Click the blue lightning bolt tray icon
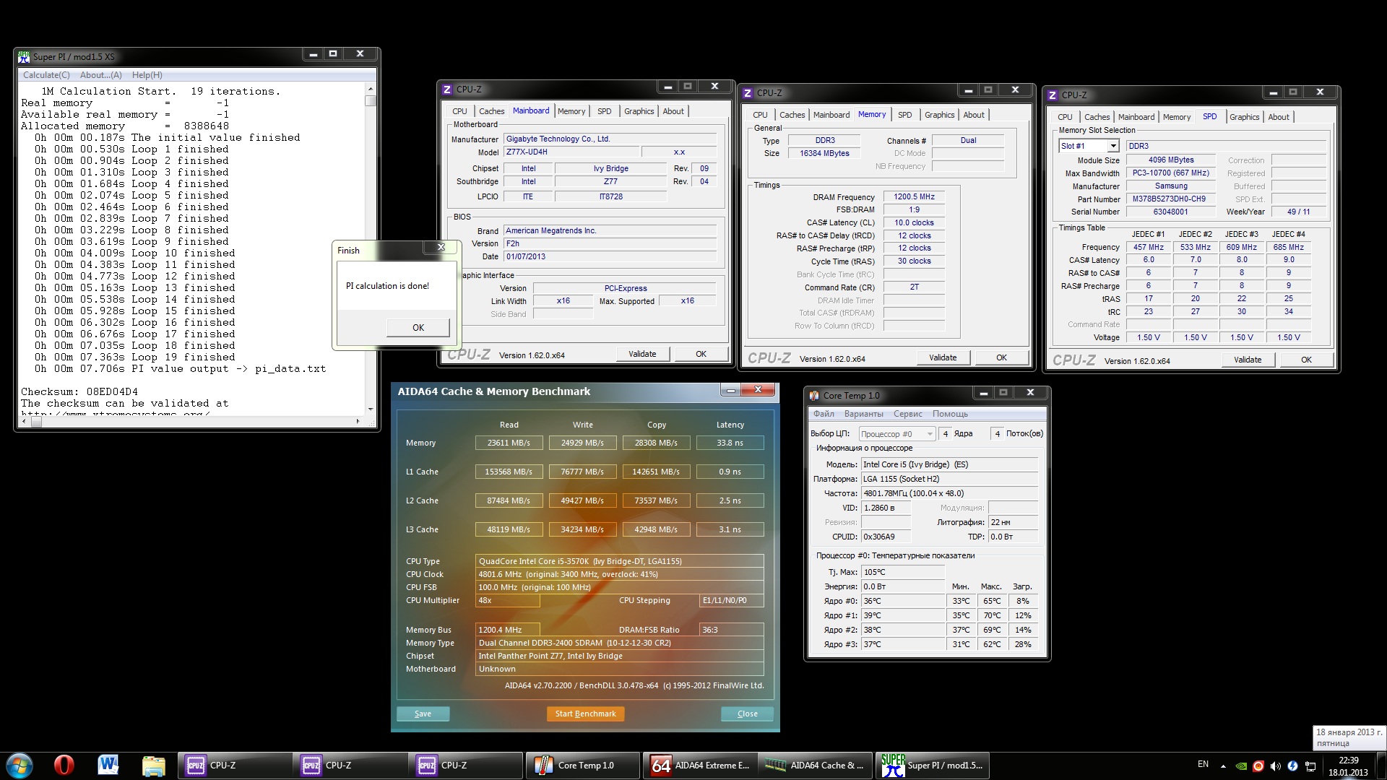The width and height of the screenshot is (1387, 780). tap(1293, 766)
